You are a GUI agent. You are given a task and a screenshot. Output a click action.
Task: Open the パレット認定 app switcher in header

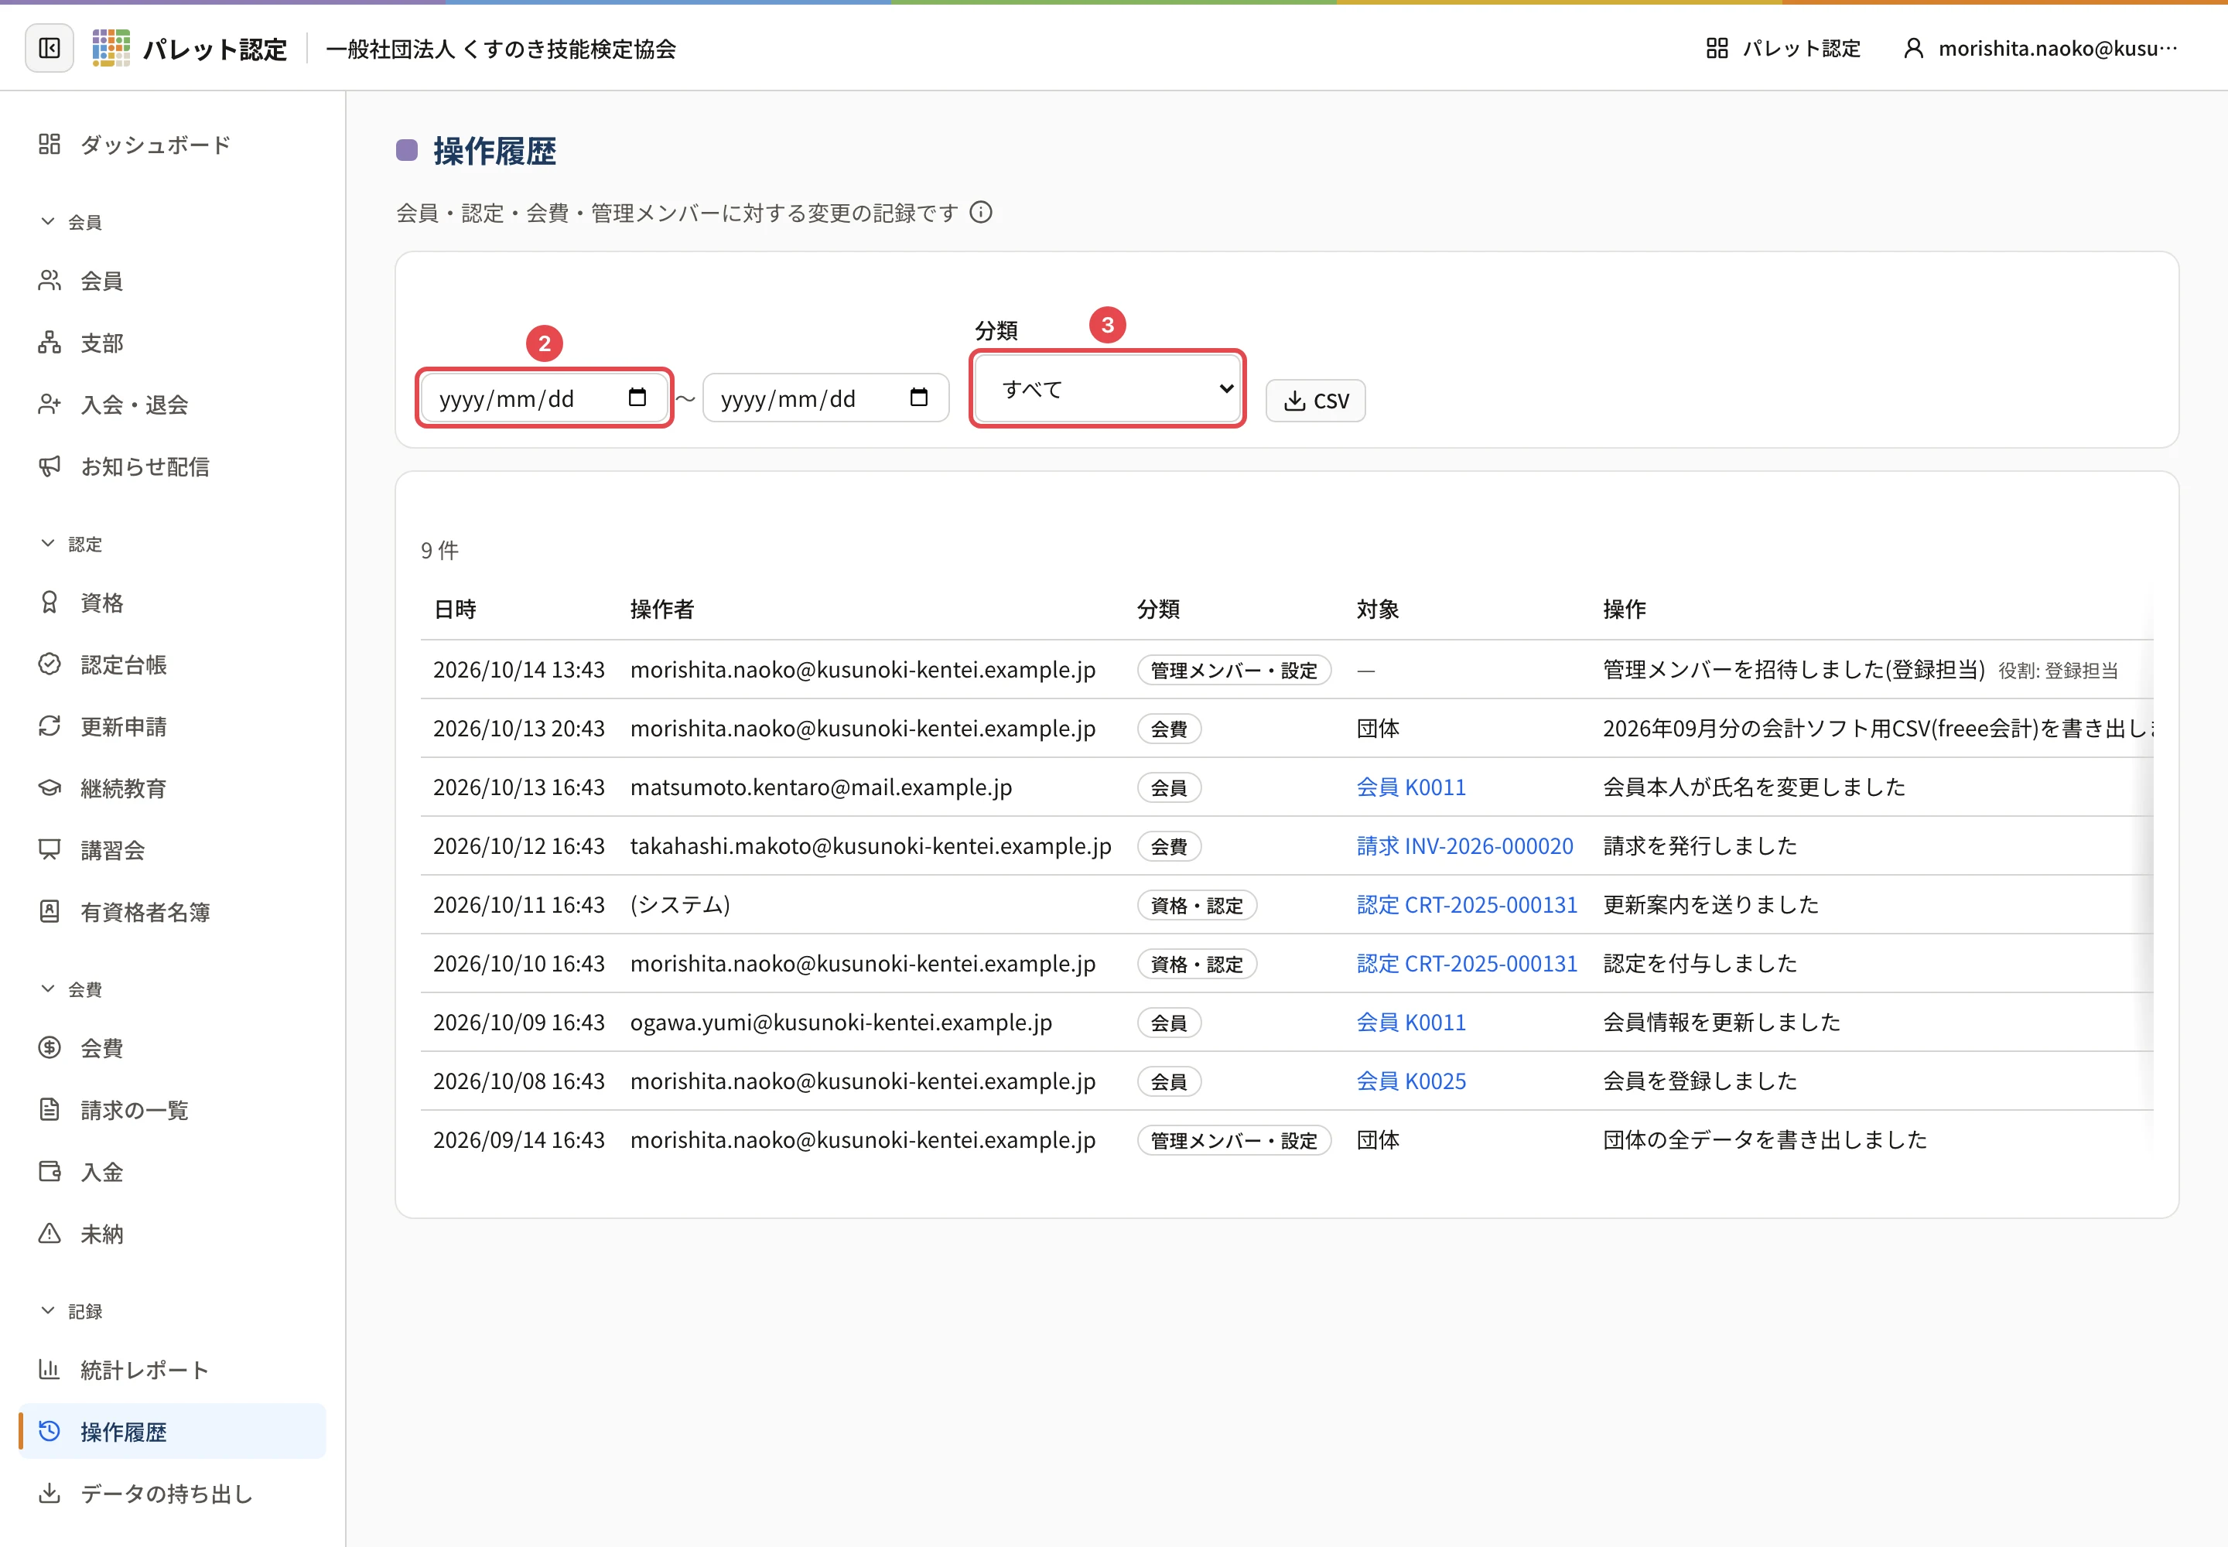tap(1782, 49)
